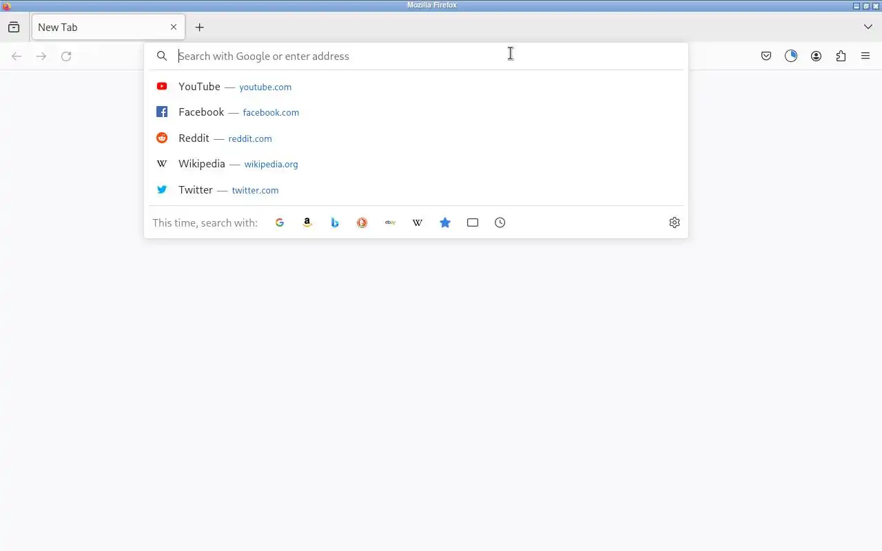The height and width of the screenshot is (551, 882).
Task: Expand the list all tabs chevron
Action: 868,28
